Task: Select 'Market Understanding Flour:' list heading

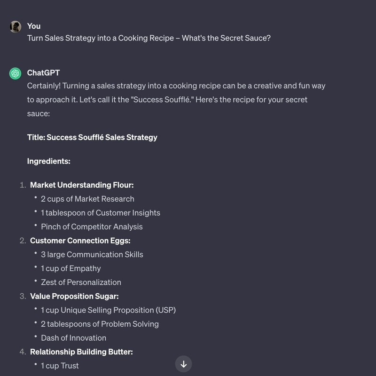Action: pyautogui.click(x=82, y=185)
